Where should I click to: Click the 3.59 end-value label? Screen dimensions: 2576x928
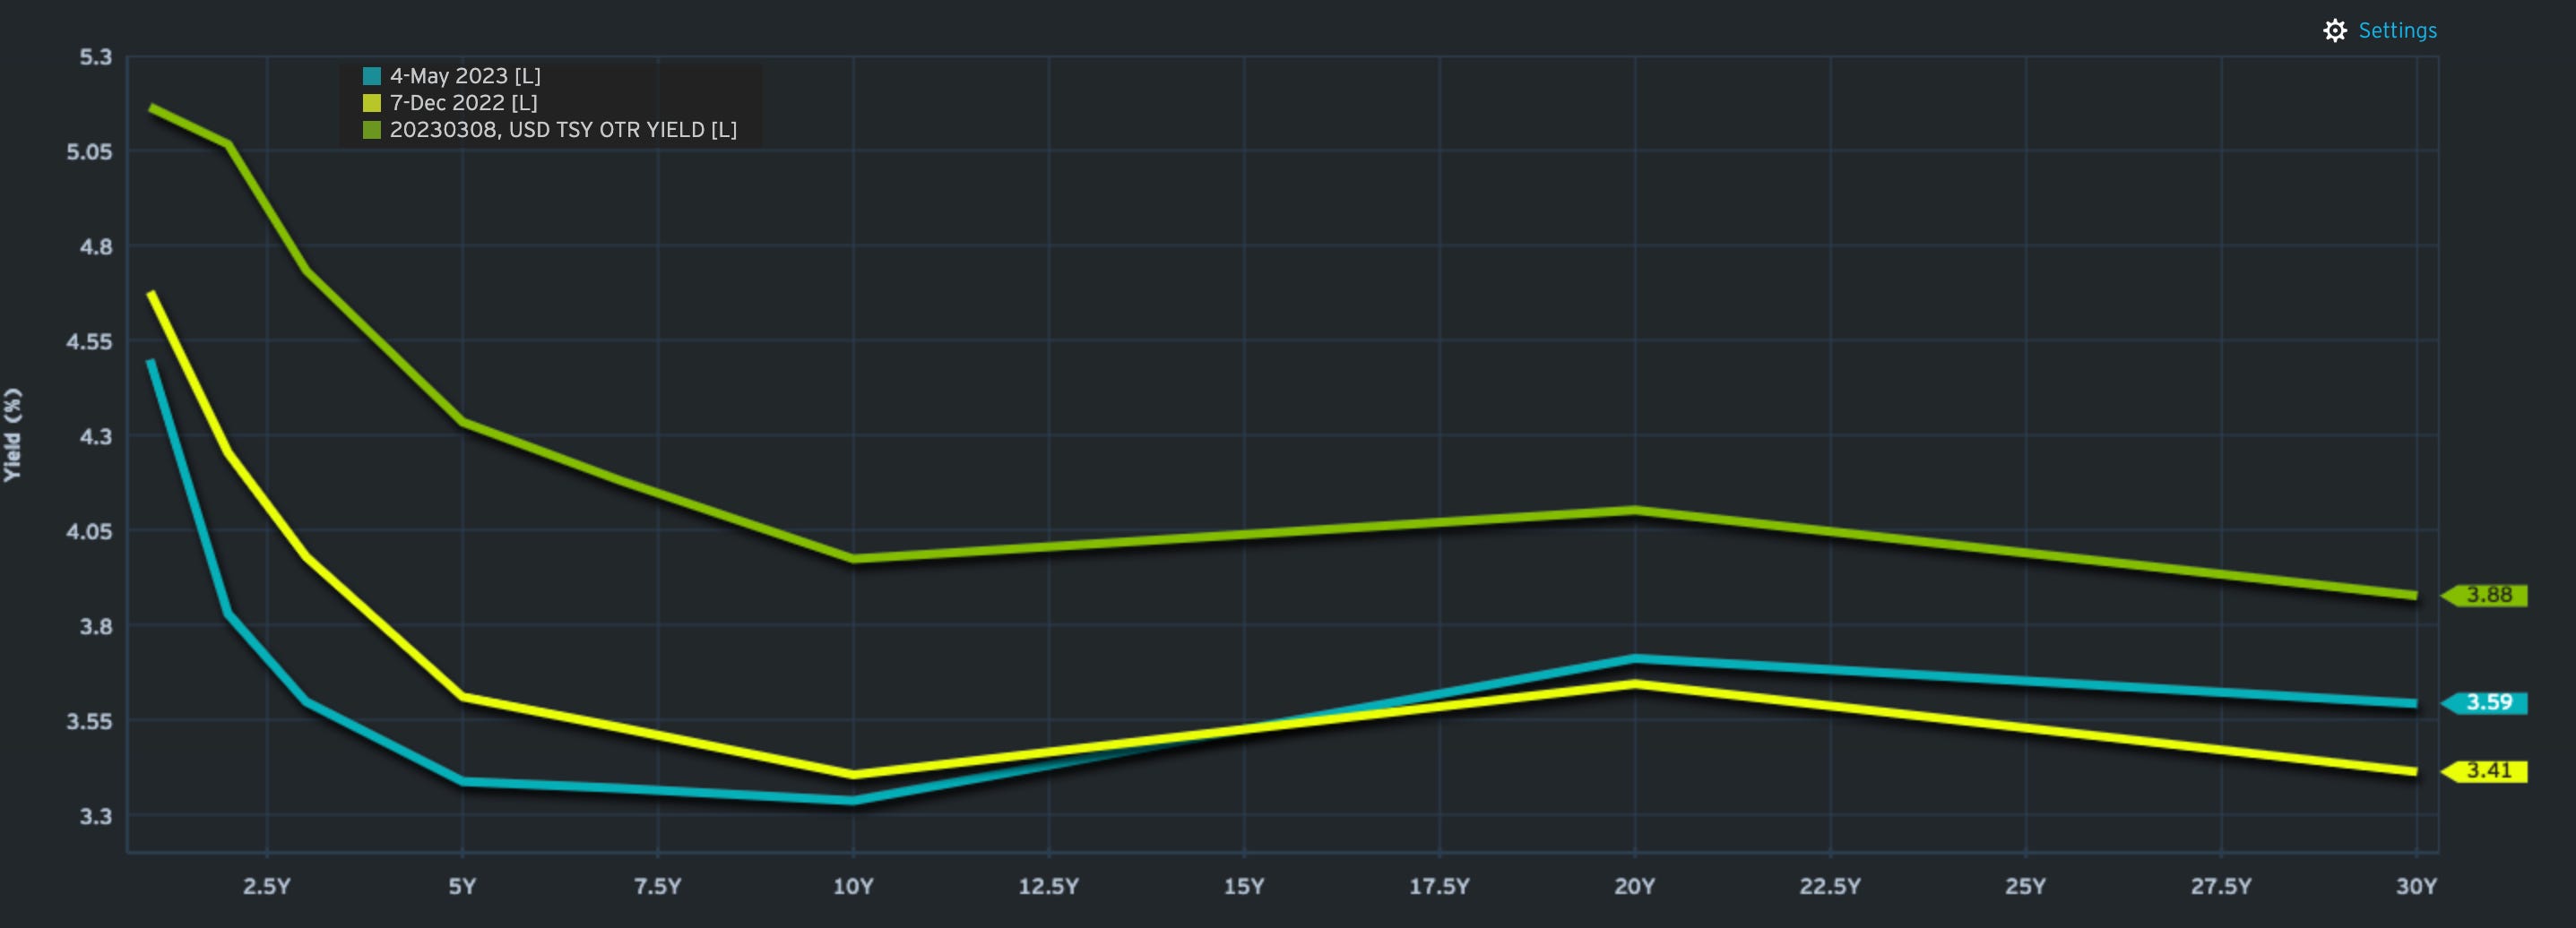coord(2486,703)
